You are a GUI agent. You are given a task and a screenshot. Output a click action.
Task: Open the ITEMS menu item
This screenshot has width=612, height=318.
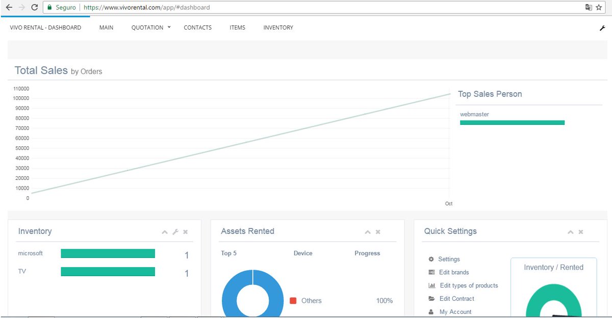coord(237,28)
